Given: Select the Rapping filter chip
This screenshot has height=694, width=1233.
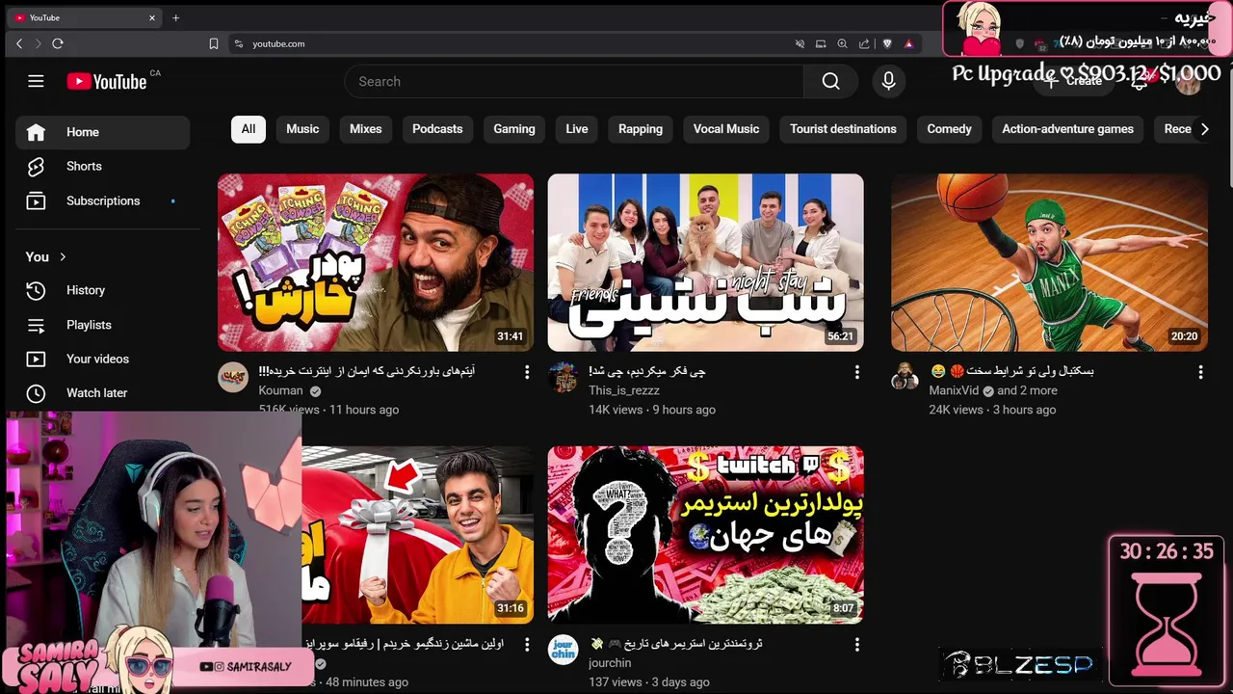Looking at the screenshot, I should tap(641, 129).
